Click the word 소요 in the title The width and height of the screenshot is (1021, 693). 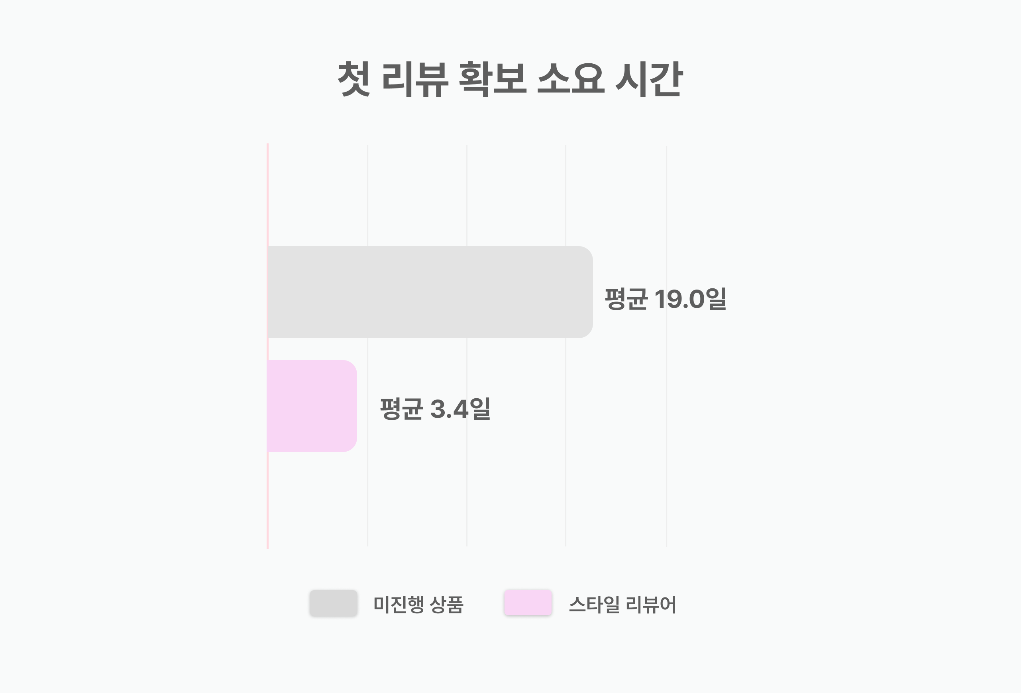pyautogui.click(x=571, y=79)
